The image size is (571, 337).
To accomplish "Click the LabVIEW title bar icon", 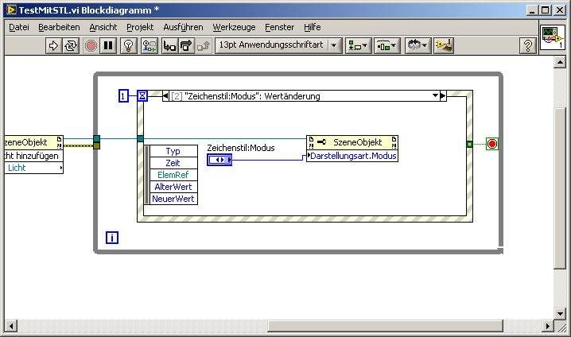I will point(11,10).
